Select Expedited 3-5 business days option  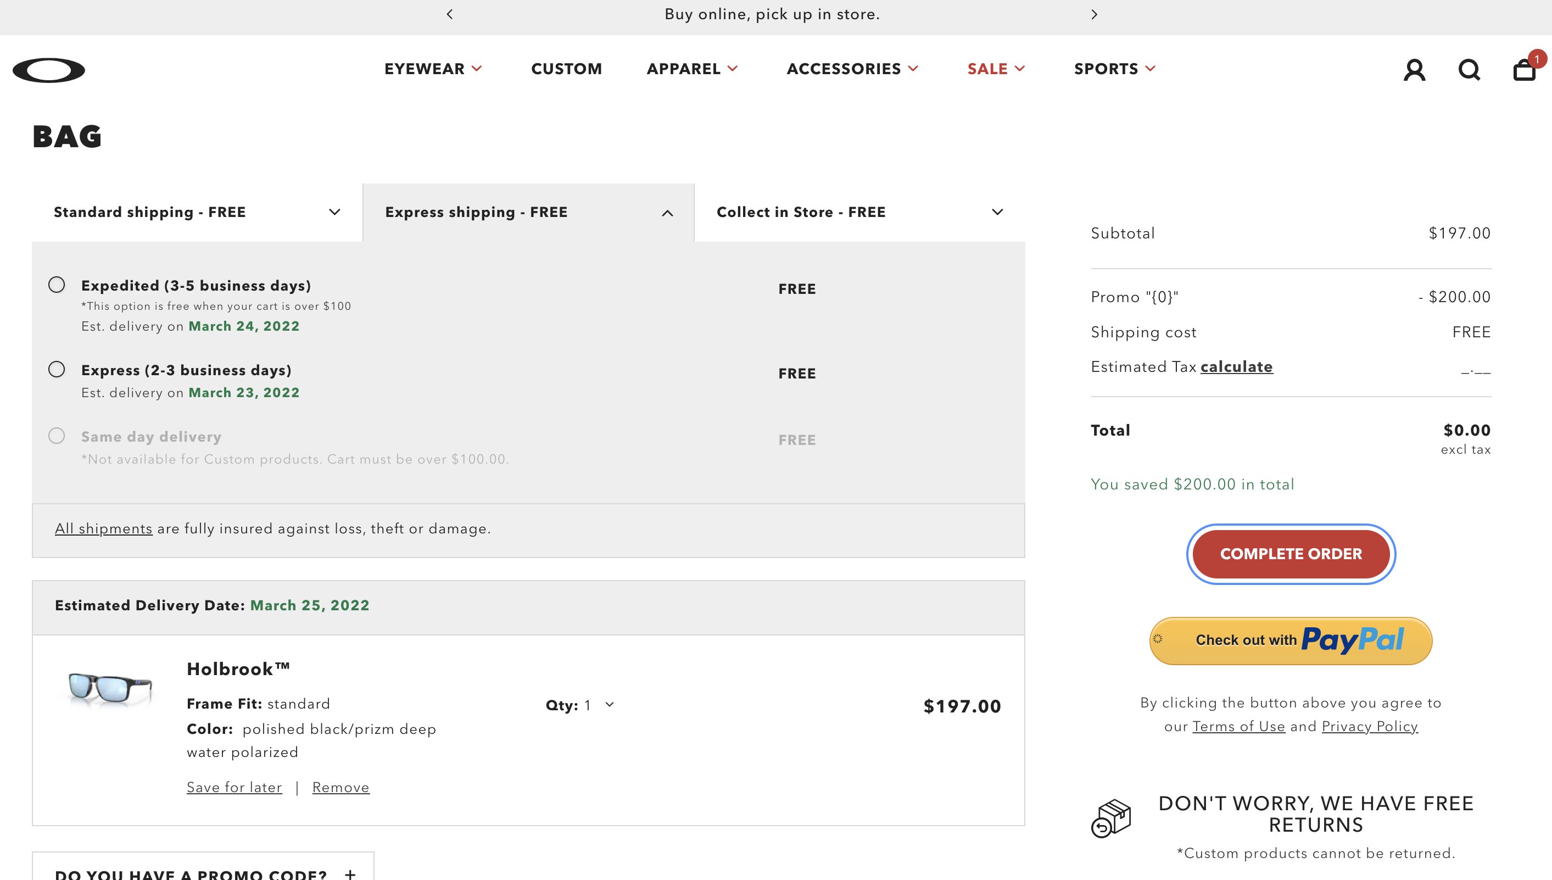click(57, 285)
